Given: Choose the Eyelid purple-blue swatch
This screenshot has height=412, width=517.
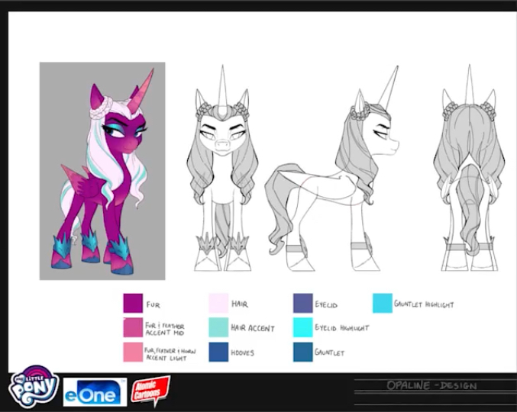Looking at the screenshot, I should point(302,303).
